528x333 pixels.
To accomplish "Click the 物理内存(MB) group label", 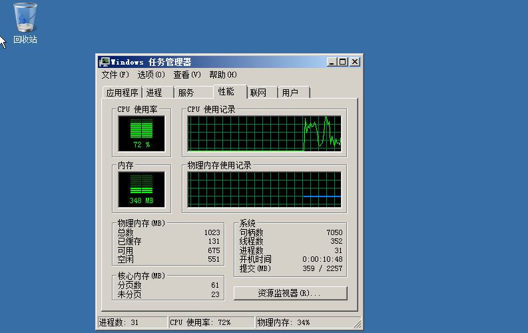I will 141,223.
